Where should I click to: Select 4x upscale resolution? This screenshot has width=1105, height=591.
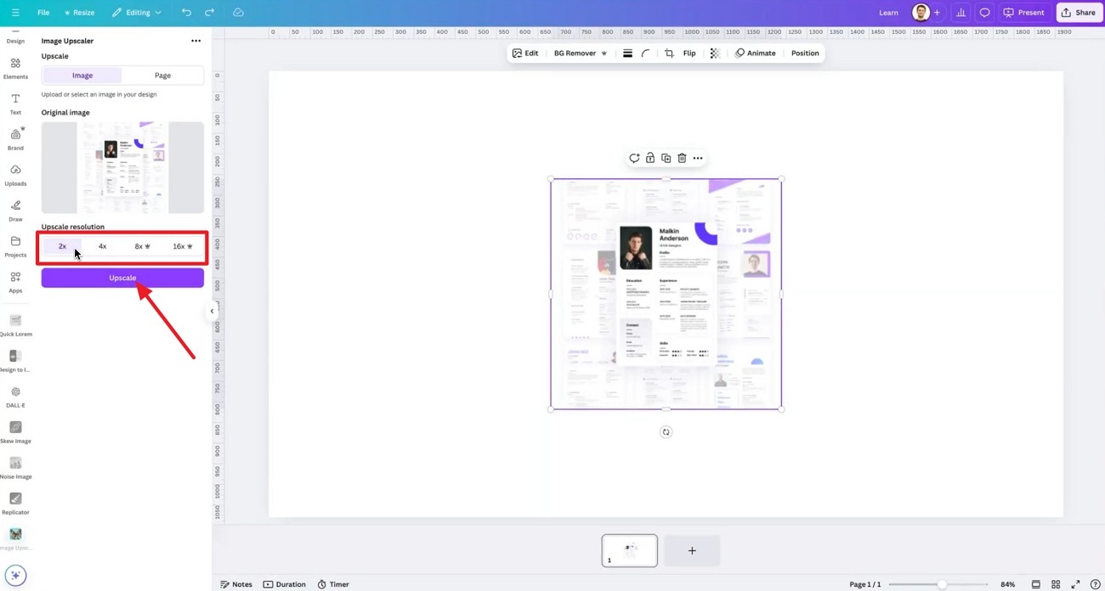102,246
